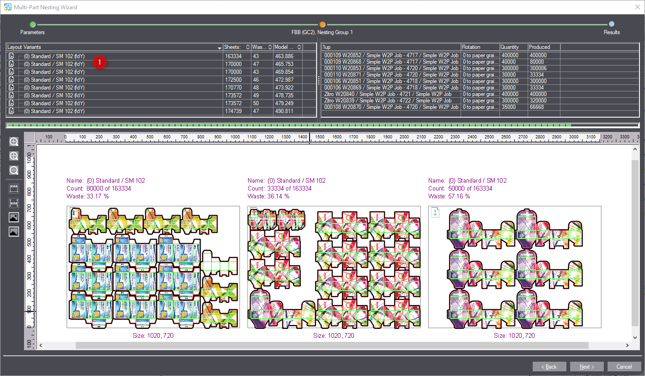Image resolution: width=645 pixels, height=376 pixels.
Task: Toggle the lower measurement ruler icon
Action: click(x=14, y=203)
